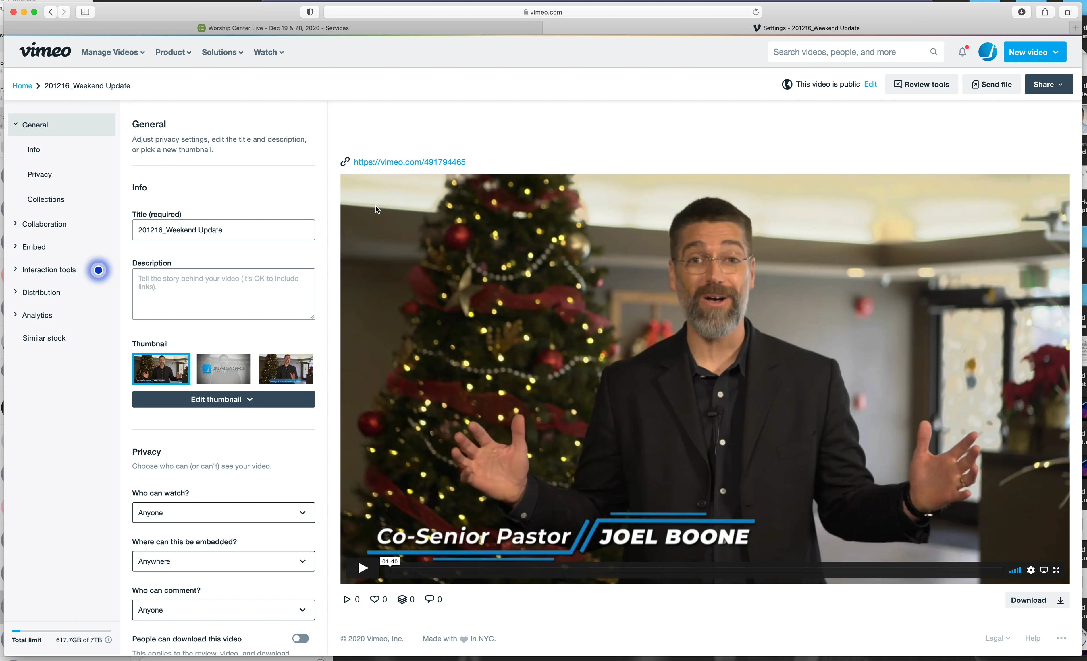
Task: Click the AirPlay icon in player
Action: 1044,570
